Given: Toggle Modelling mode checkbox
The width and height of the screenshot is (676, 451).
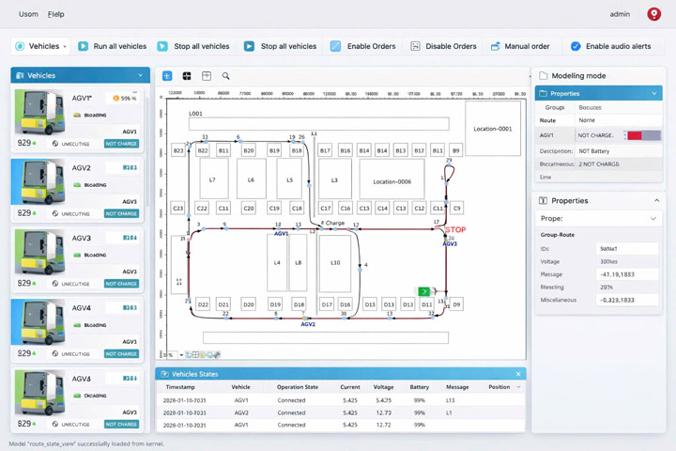Looking at the screenshot, I should click(x=543, y=76).
